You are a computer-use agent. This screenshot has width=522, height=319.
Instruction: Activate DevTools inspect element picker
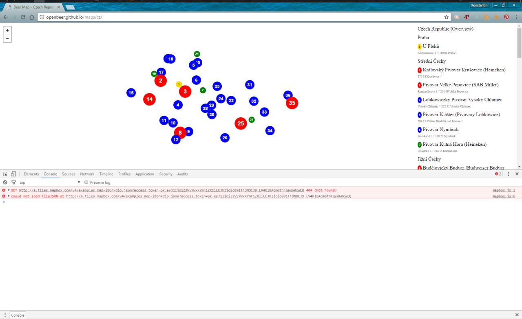coord(5,174)
